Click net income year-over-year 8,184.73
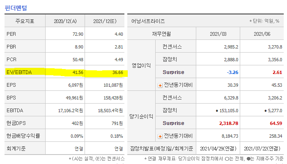This screenshot has width=287, height=164. 230,136
